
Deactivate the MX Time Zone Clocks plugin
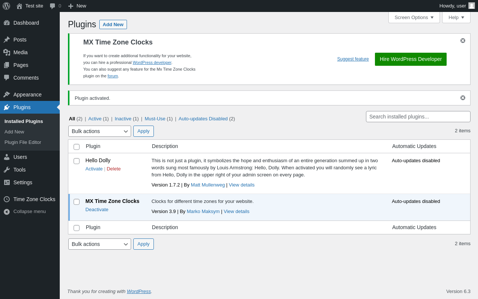click(x=97, y=210)
